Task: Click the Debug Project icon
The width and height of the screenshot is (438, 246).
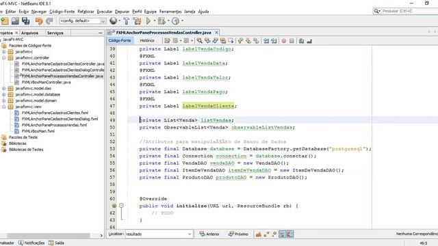Action: pos(162,21)
